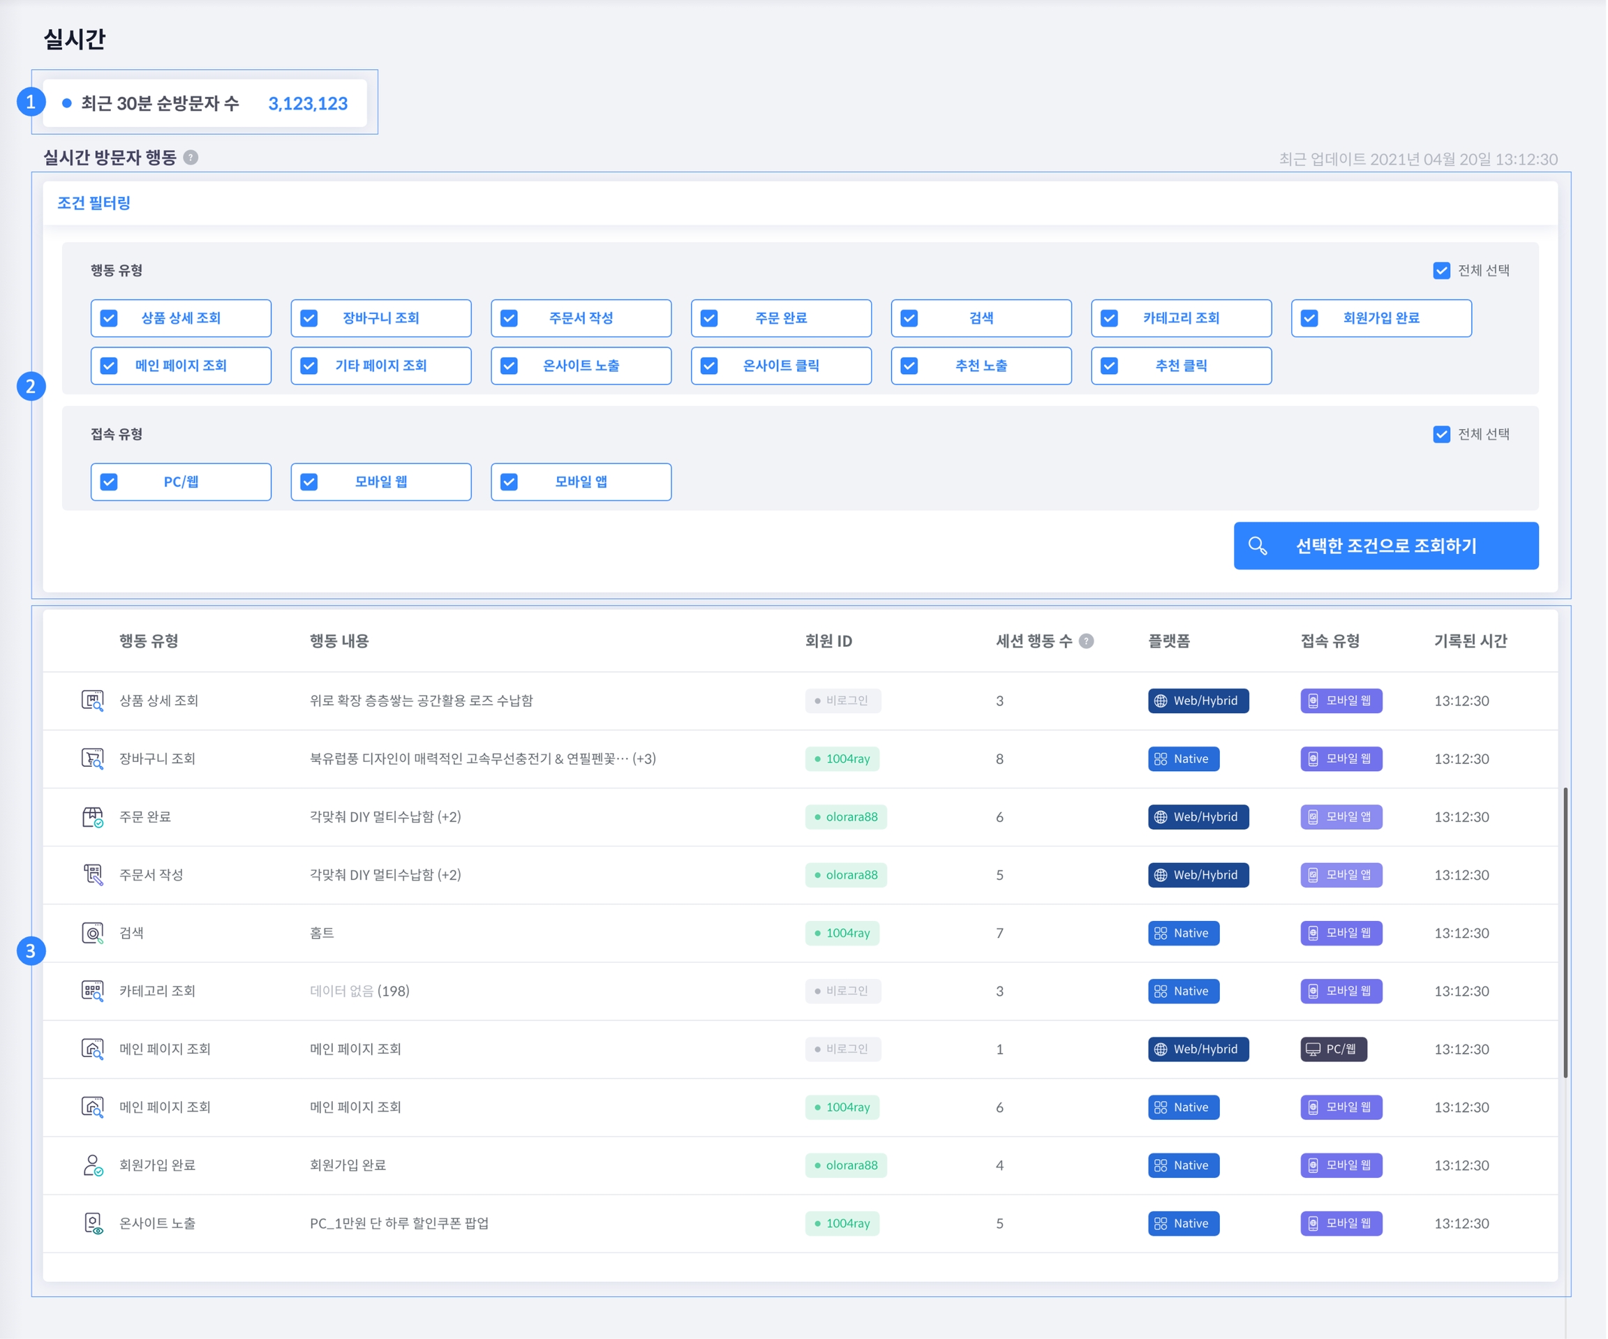
Task: Click 선택한 조건으로 조회하기 button
Action: tap(1386, 546)
